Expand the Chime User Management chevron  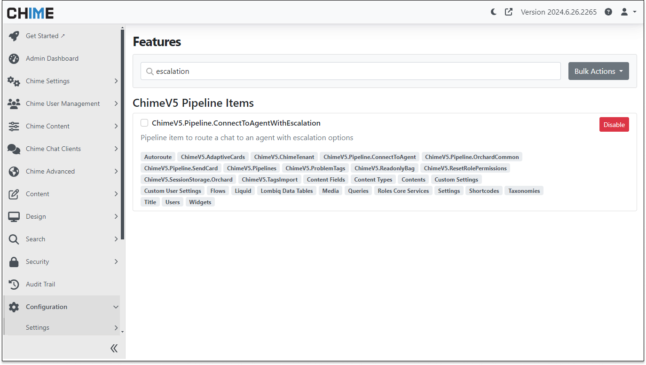click(116, 103)
